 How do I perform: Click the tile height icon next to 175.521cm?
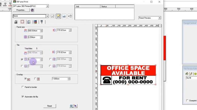[54, 52]
